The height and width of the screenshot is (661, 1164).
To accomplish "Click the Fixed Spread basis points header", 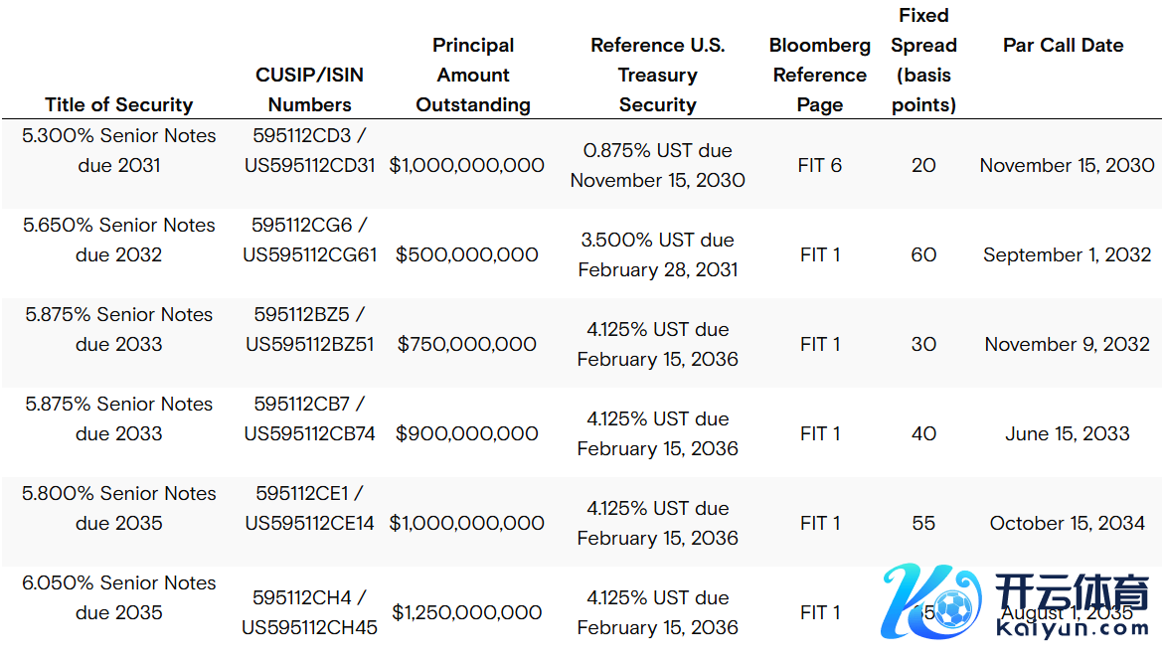I will (x=923, y=60).
